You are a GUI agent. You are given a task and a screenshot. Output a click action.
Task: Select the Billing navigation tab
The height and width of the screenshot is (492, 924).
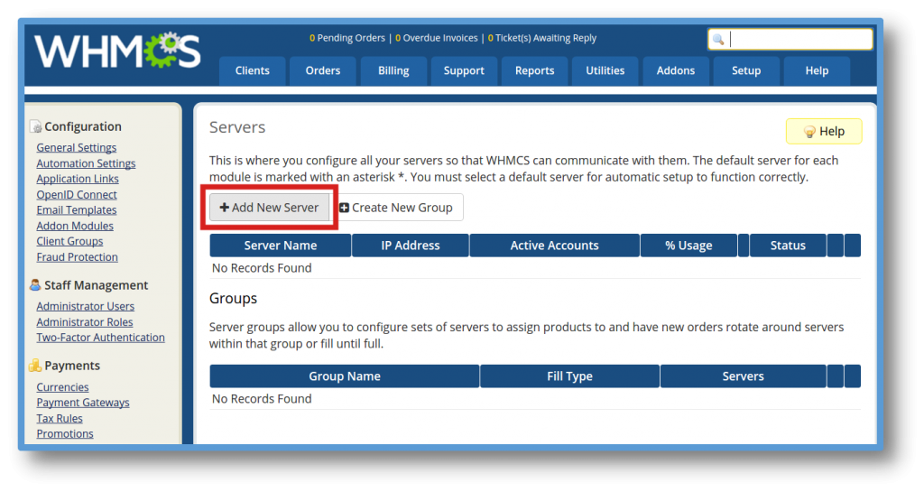393,70
